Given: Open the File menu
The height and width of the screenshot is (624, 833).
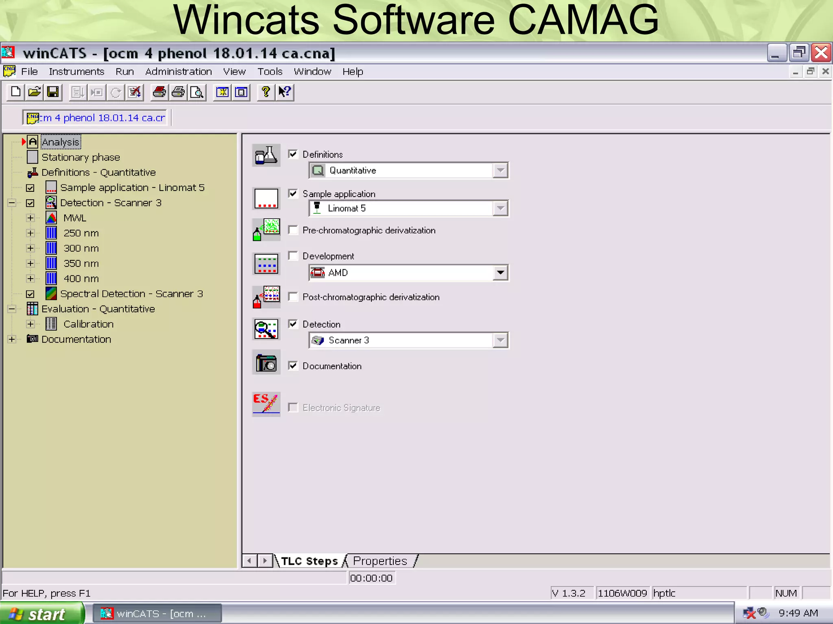Looking at the screenshot, I should 29,72.
